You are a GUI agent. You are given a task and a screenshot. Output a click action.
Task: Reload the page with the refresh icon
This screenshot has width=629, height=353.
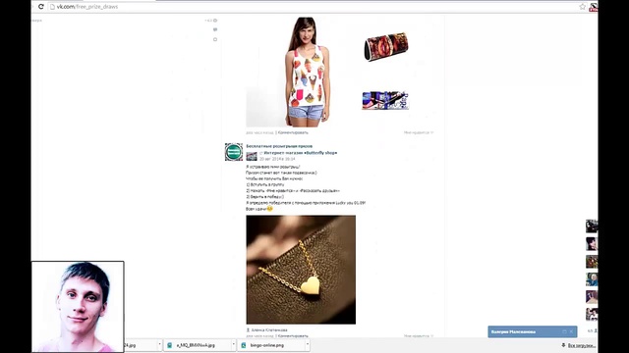point(41,7)
